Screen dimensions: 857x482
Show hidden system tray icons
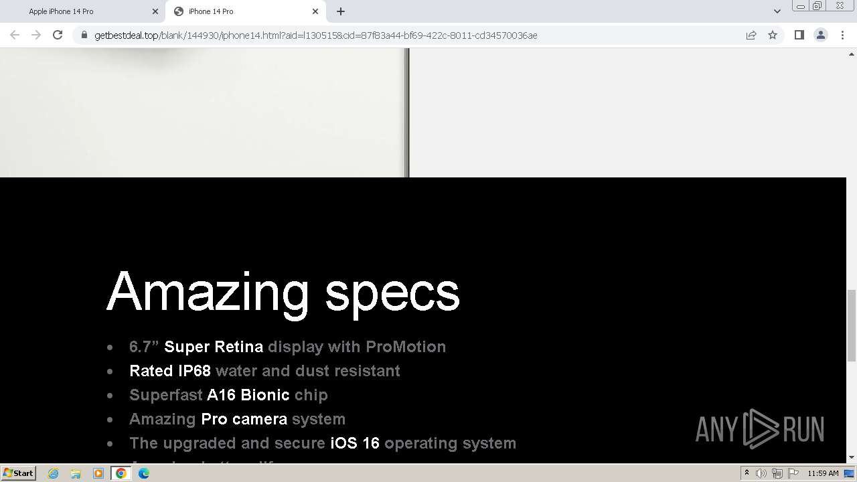tap(747, 473)
